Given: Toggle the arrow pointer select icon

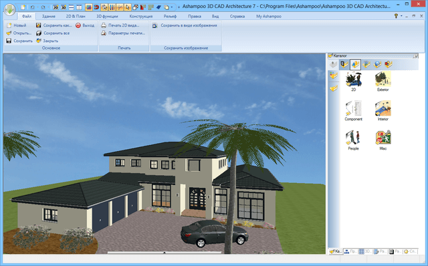Looking at the screenshot, I should 127,7.
